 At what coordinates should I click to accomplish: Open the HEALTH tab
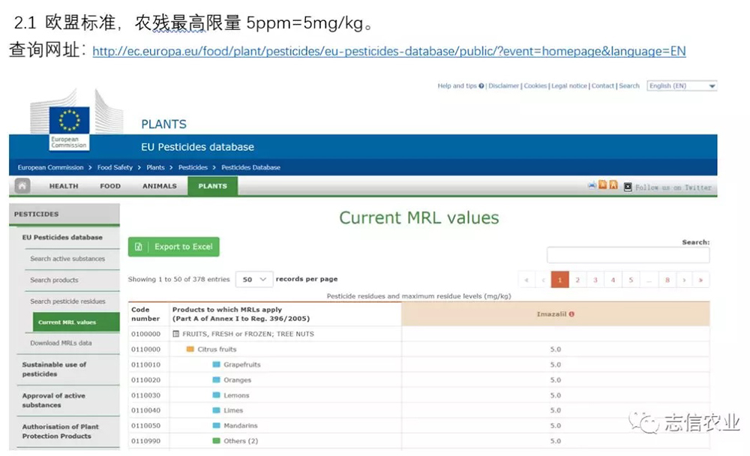(64, 186)
